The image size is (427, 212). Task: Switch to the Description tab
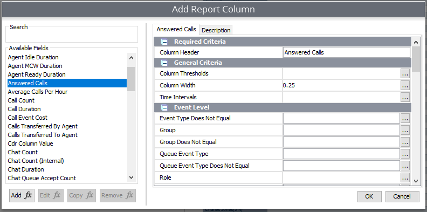point(216,30)
